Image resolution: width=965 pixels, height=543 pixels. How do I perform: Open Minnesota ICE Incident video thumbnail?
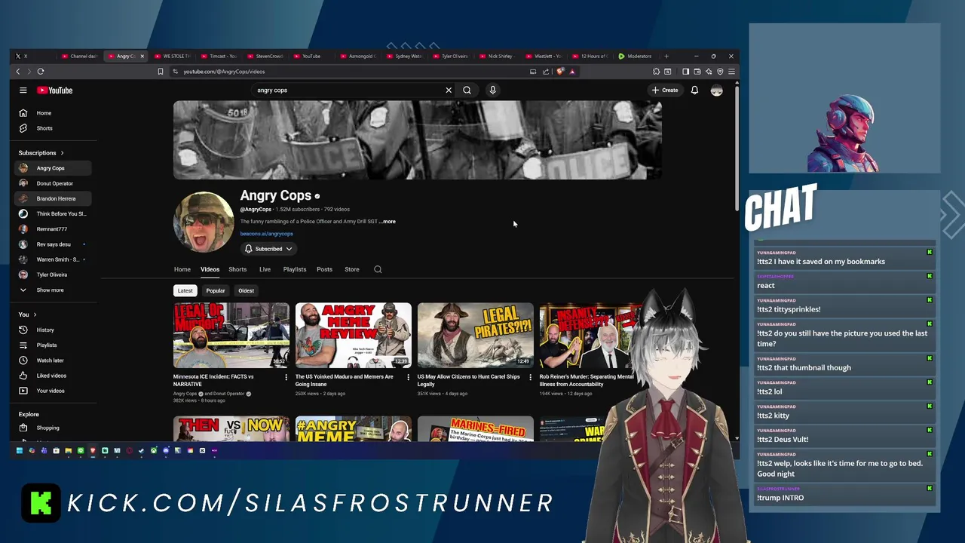pyautogui.click(x=231, y=336)
